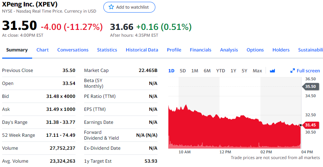View the Historical Data tab

[142, 50]
